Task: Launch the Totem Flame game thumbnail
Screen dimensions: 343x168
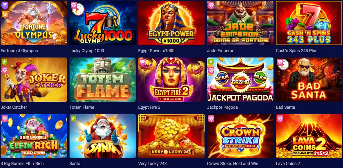Action: pyautogui.click(x=102, y=80)
